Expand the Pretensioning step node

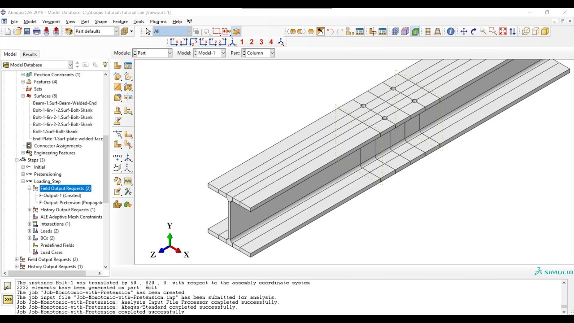point(23,174)
